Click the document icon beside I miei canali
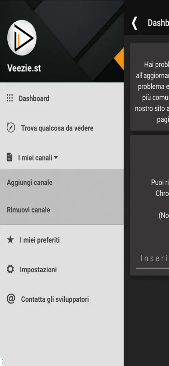169x366 pixels. coord(9,157)
